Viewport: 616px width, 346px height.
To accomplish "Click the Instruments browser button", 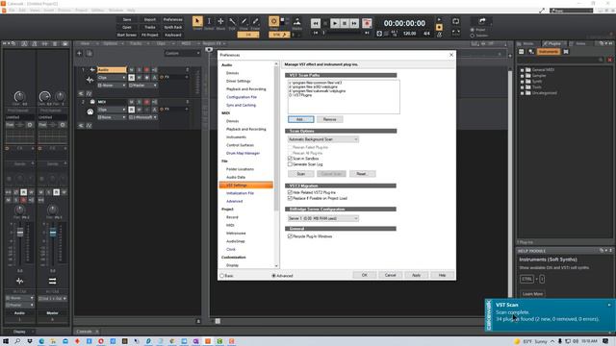I will pos(549,52).
